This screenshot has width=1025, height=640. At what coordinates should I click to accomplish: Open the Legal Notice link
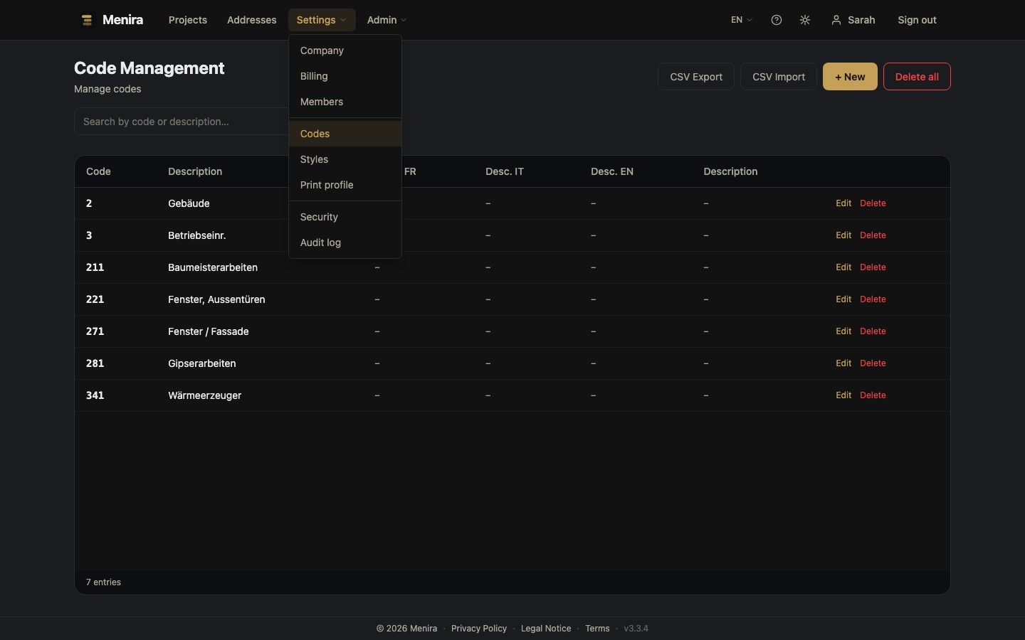[546, 629]
